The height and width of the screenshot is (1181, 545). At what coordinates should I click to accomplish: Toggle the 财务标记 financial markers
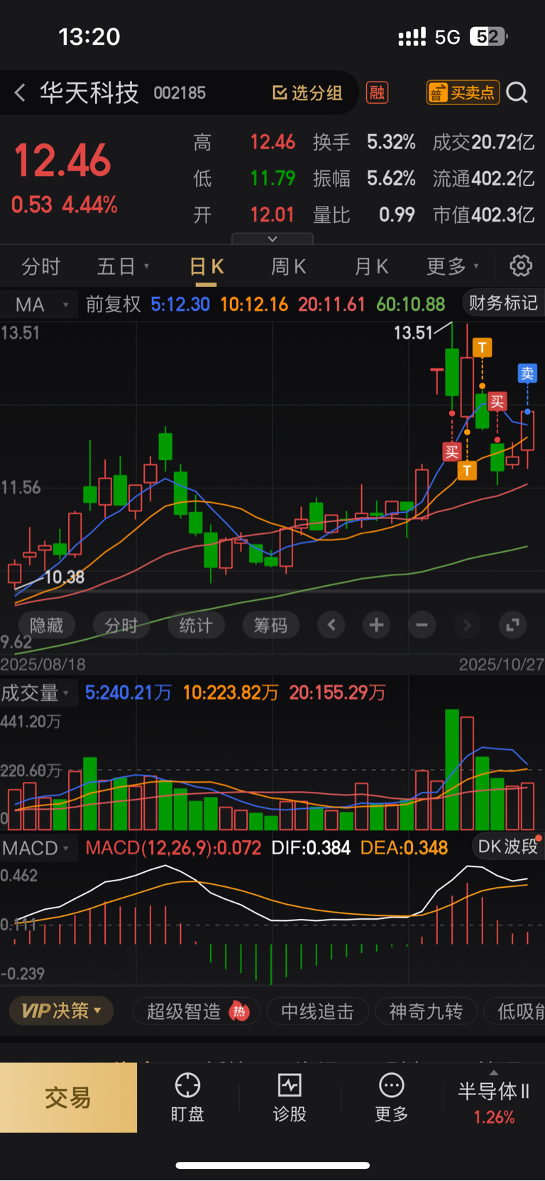coord(503,303)
